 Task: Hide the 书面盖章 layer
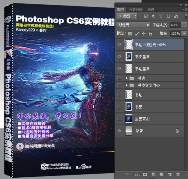click(x=119, y=56)
